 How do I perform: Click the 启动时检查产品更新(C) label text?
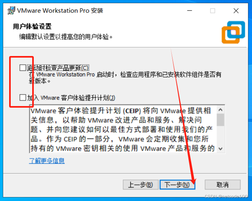[58, 68]
